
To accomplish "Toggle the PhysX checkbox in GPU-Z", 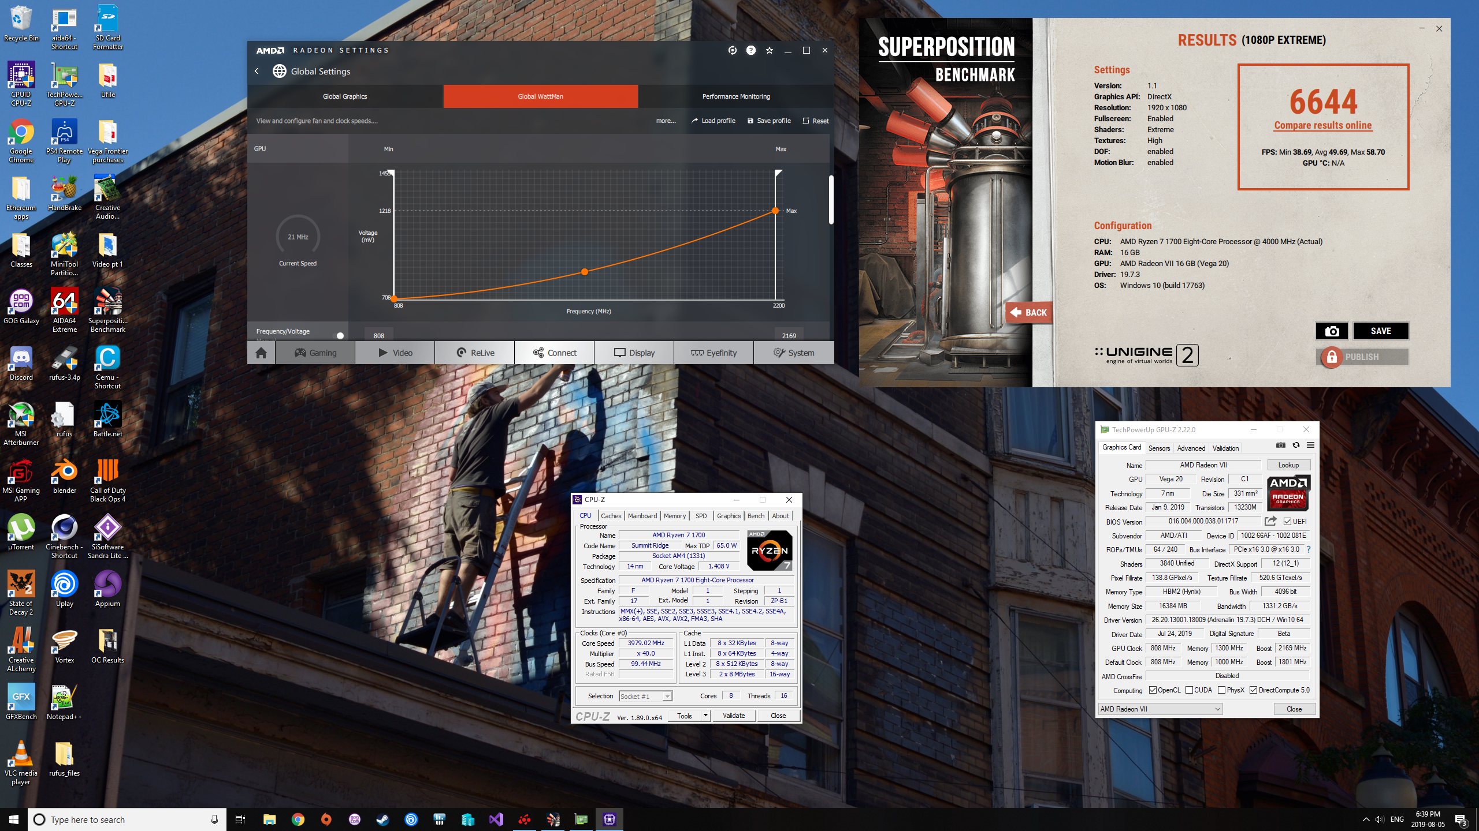I will coord(1221,690).
